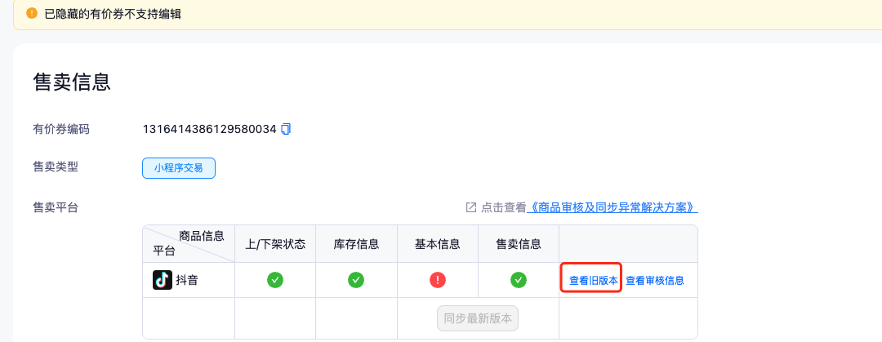Click the Douyin logo in the platform row
Viewport: 882px width, 342px height.
point(163,280)
